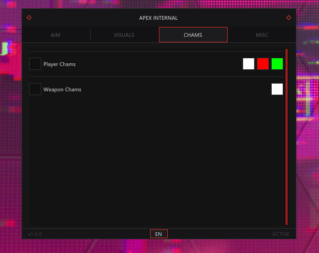Pick the green Player Chams color swatch
The image size is (319, 253).
pos(277,64)
